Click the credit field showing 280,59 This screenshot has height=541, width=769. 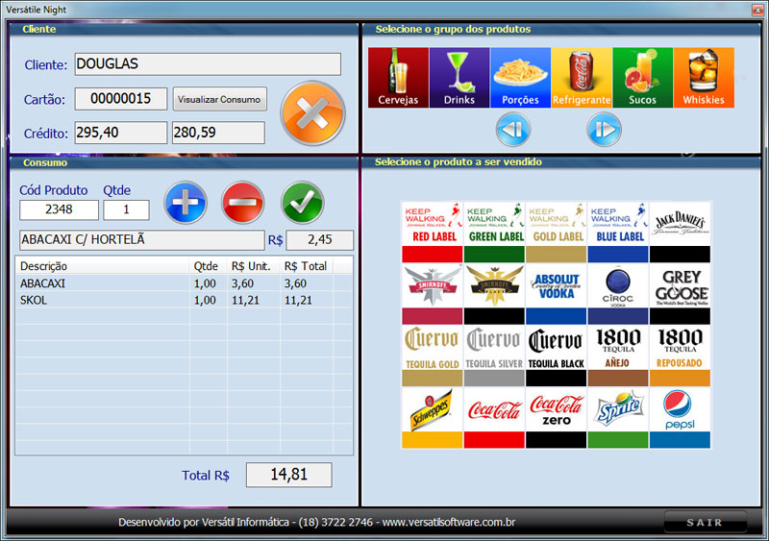[x=218, y=133]
